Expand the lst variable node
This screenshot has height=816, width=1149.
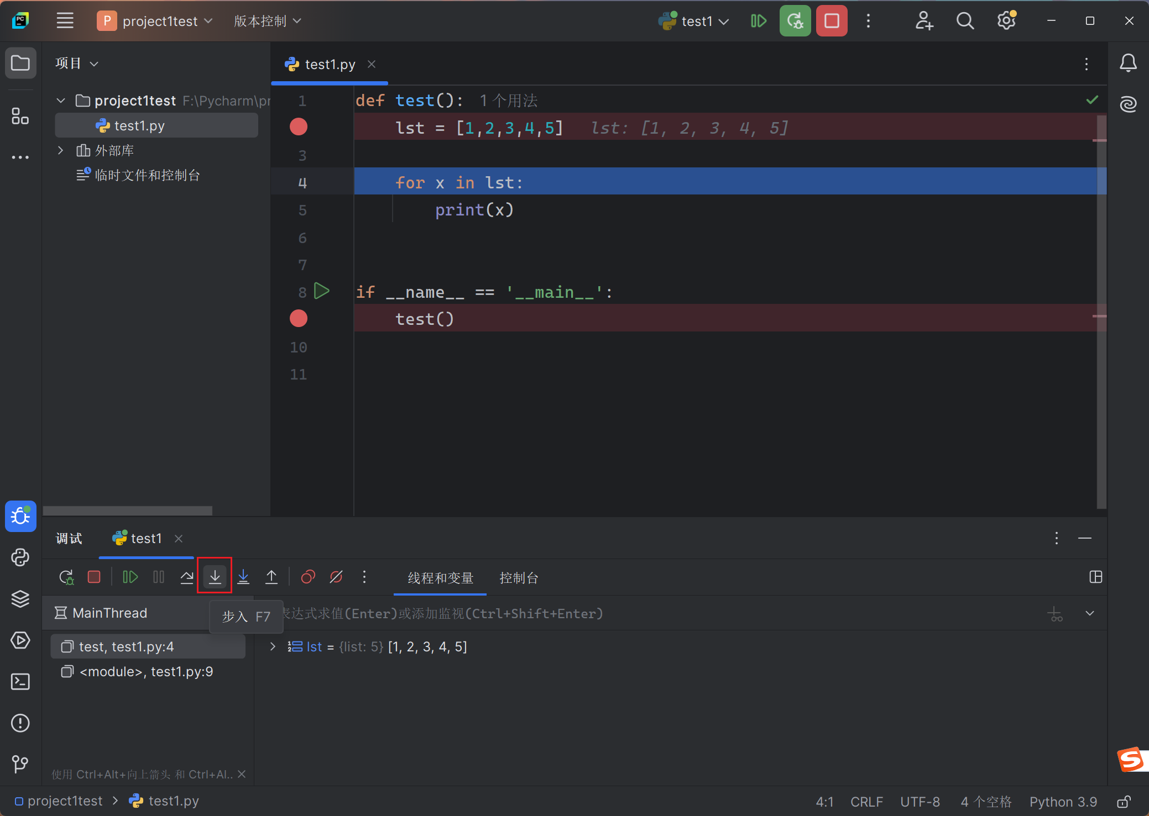(x=273, y=646)
